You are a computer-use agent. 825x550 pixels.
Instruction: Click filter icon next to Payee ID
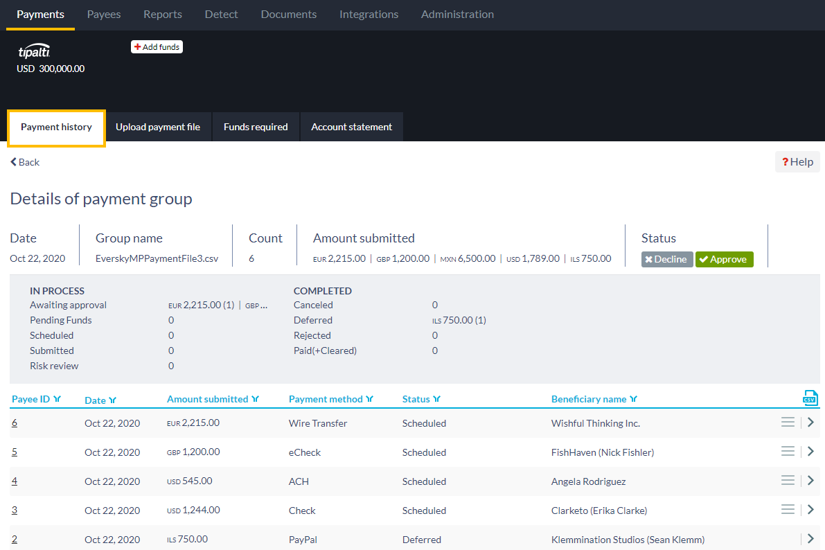pyautogui.click(x=57, y=399)
